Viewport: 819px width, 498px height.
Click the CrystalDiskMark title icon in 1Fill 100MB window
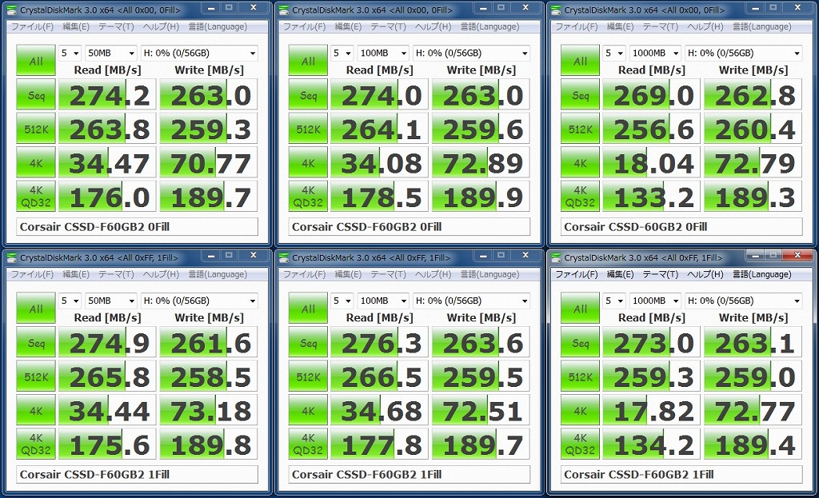coord(284,257)
